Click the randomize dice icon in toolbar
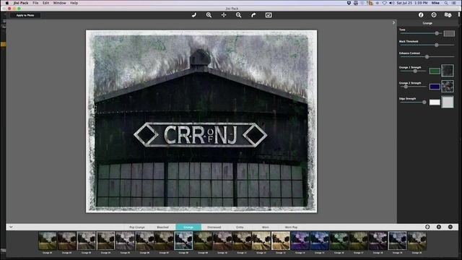This screenshot has height=260, width=462. pos(448,14)
